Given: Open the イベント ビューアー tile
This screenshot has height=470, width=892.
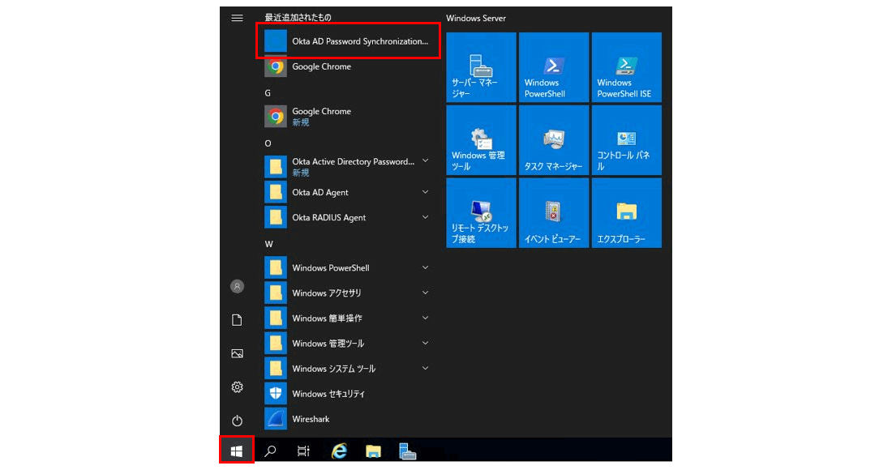Looking at the screenshot, I should 554,212.
